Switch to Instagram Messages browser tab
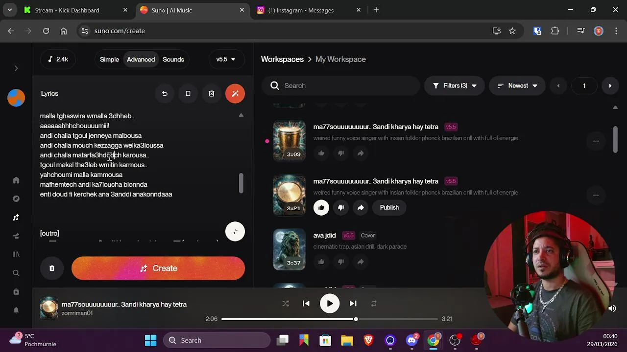The width and height of the screenshot is (627, 352). pos(310,10)
